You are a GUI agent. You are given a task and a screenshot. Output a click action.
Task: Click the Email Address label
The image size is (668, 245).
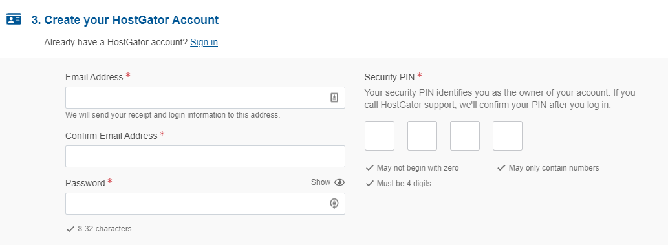pyautogui.click(x=94, y=77)
